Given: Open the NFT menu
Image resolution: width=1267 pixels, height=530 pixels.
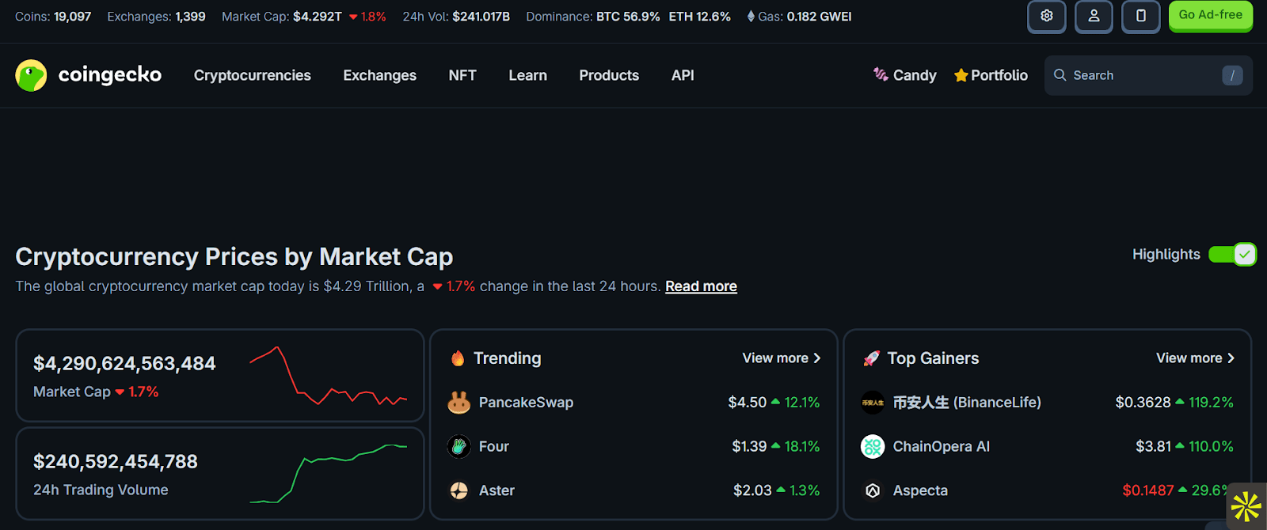Looking at the screenshot, I should point(462,75).
